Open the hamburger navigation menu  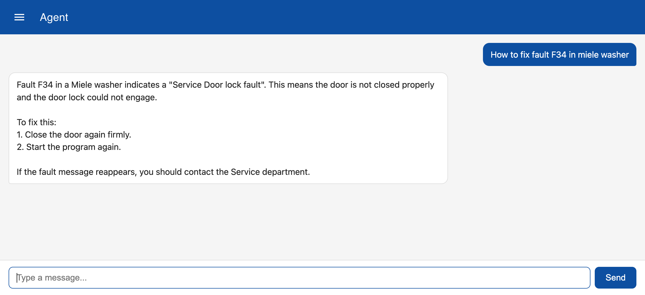(19, 17)
